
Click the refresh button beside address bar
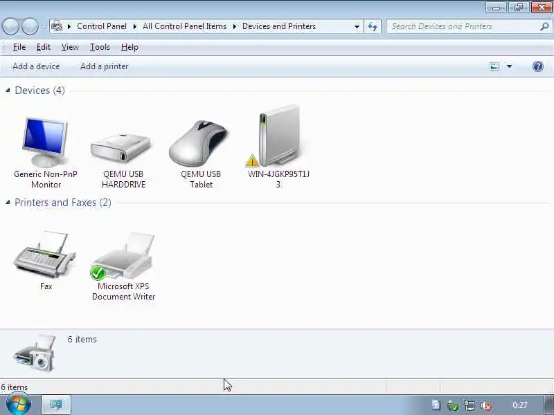click(373, 26)
